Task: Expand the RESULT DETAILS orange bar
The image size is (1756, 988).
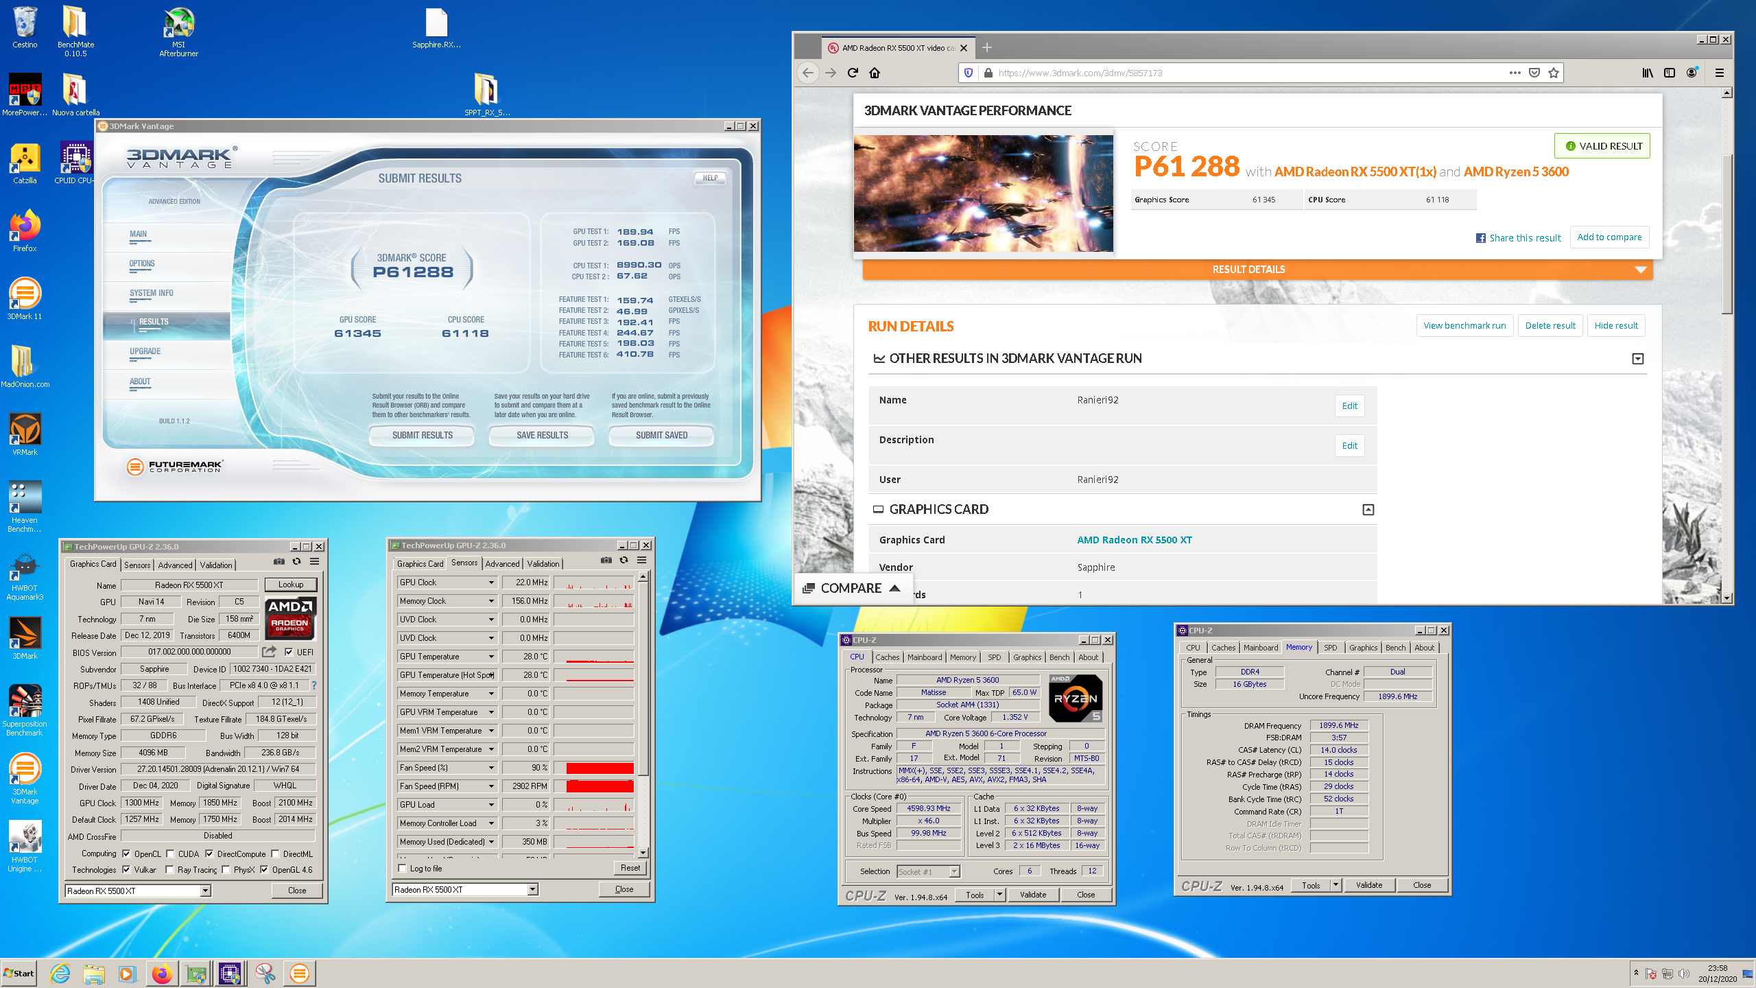Action: pyautogui.click(x=1257, y=270)
